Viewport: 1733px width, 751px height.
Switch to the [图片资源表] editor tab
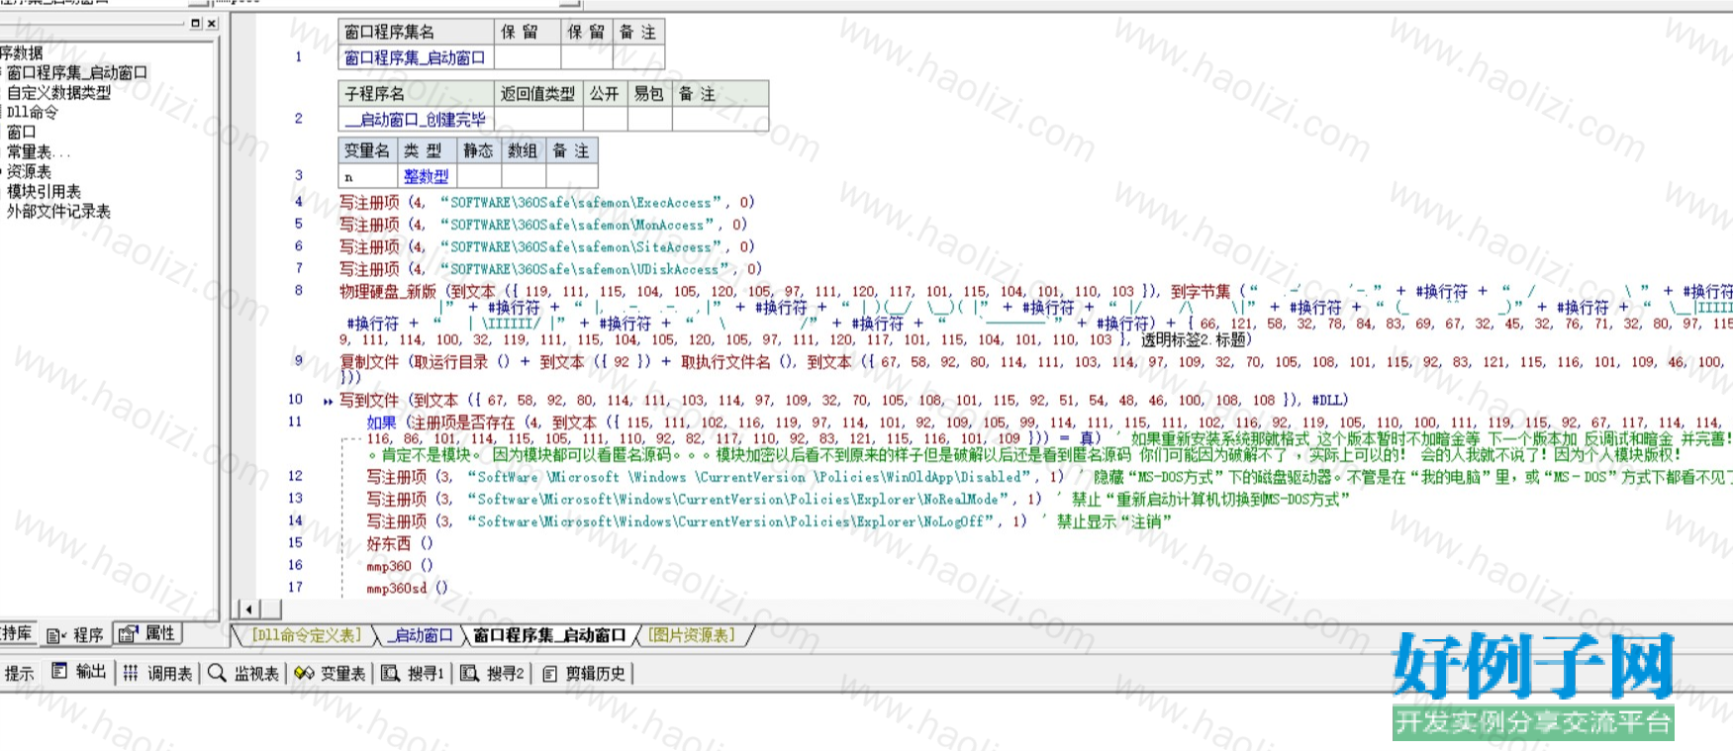click(692, 635)
